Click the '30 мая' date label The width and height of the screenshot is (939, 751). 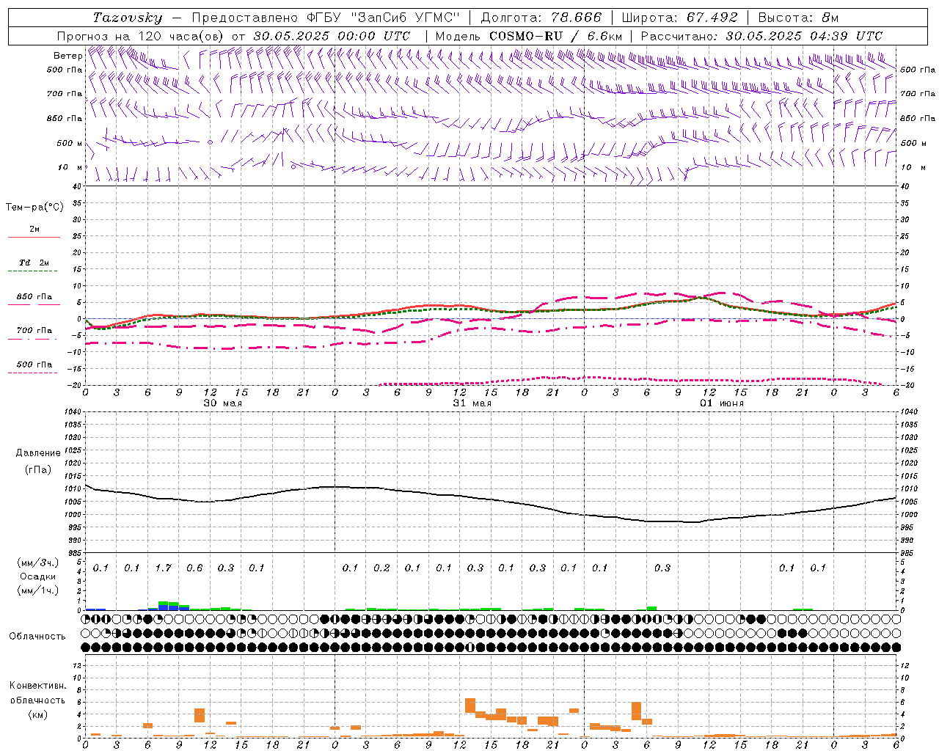(222, 403)
